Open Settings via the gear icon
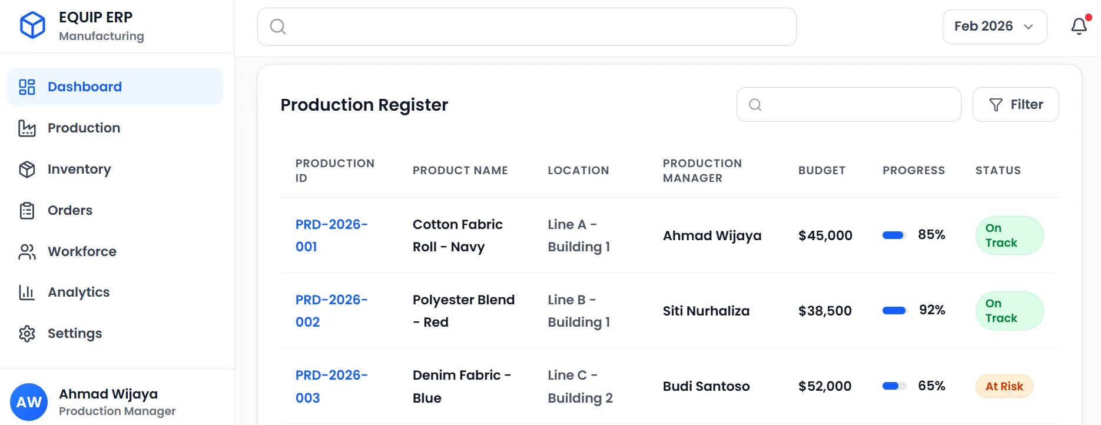Image resolution: width=1101 pixels, height=425 pixels. pyautogui.click(x=27, y=334)
